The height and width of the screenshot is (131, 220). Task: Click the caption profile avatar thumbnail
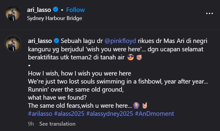pyautogui.click(x=13, y=44)
